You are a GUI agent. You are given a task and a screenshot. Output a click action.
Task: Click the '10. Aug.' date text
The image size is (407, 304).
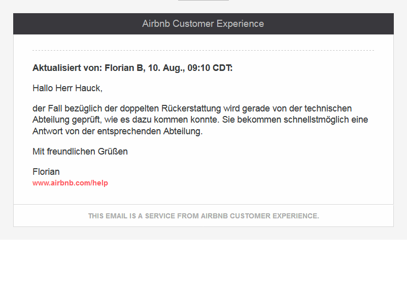click(x=166, y=68)
